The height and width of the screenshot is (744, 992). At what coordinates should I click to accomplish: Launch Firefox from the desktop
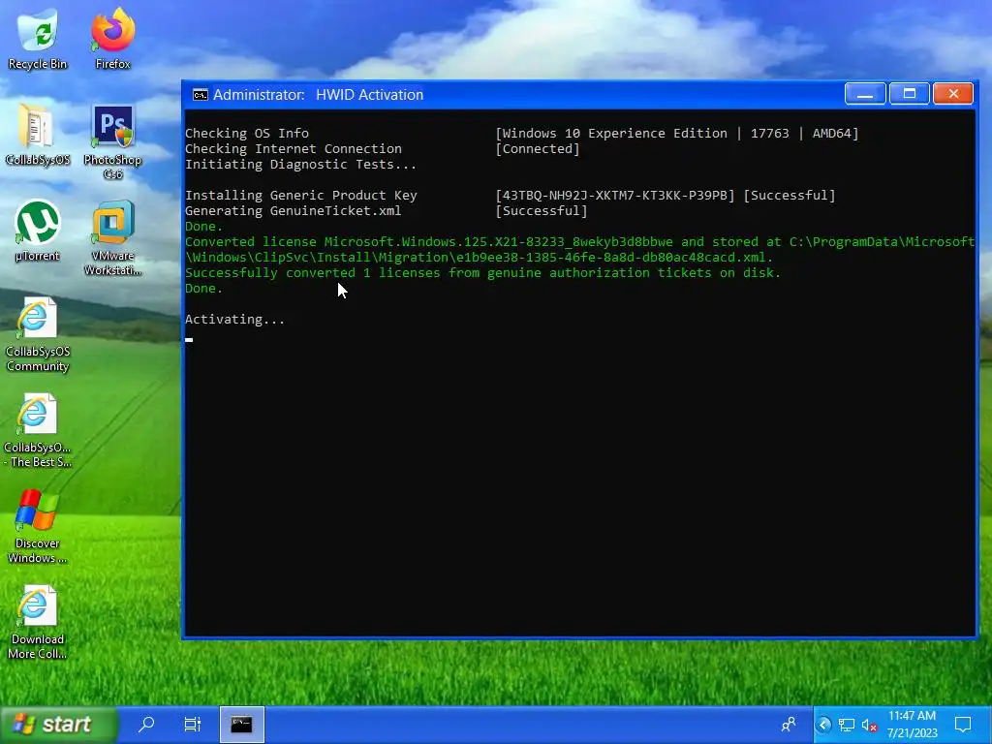pos(112,39)
